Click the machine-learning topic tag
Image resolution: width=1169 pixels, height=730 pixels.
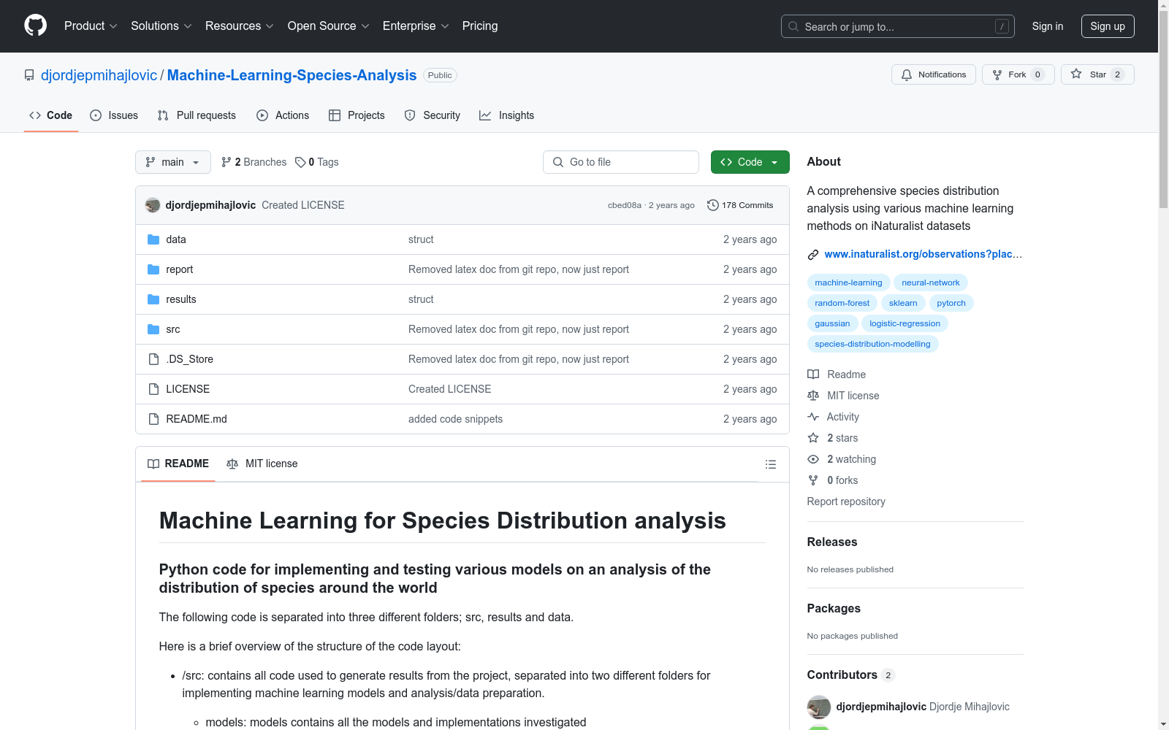point(848,283)
